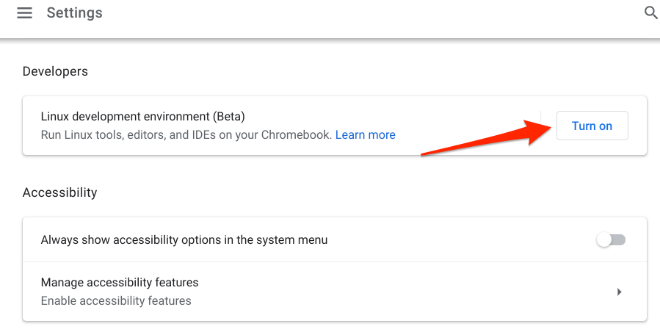This screenshot has height=329, width=660.
Task: Click the search settings magnifier icon
Action: click(650, 13)
